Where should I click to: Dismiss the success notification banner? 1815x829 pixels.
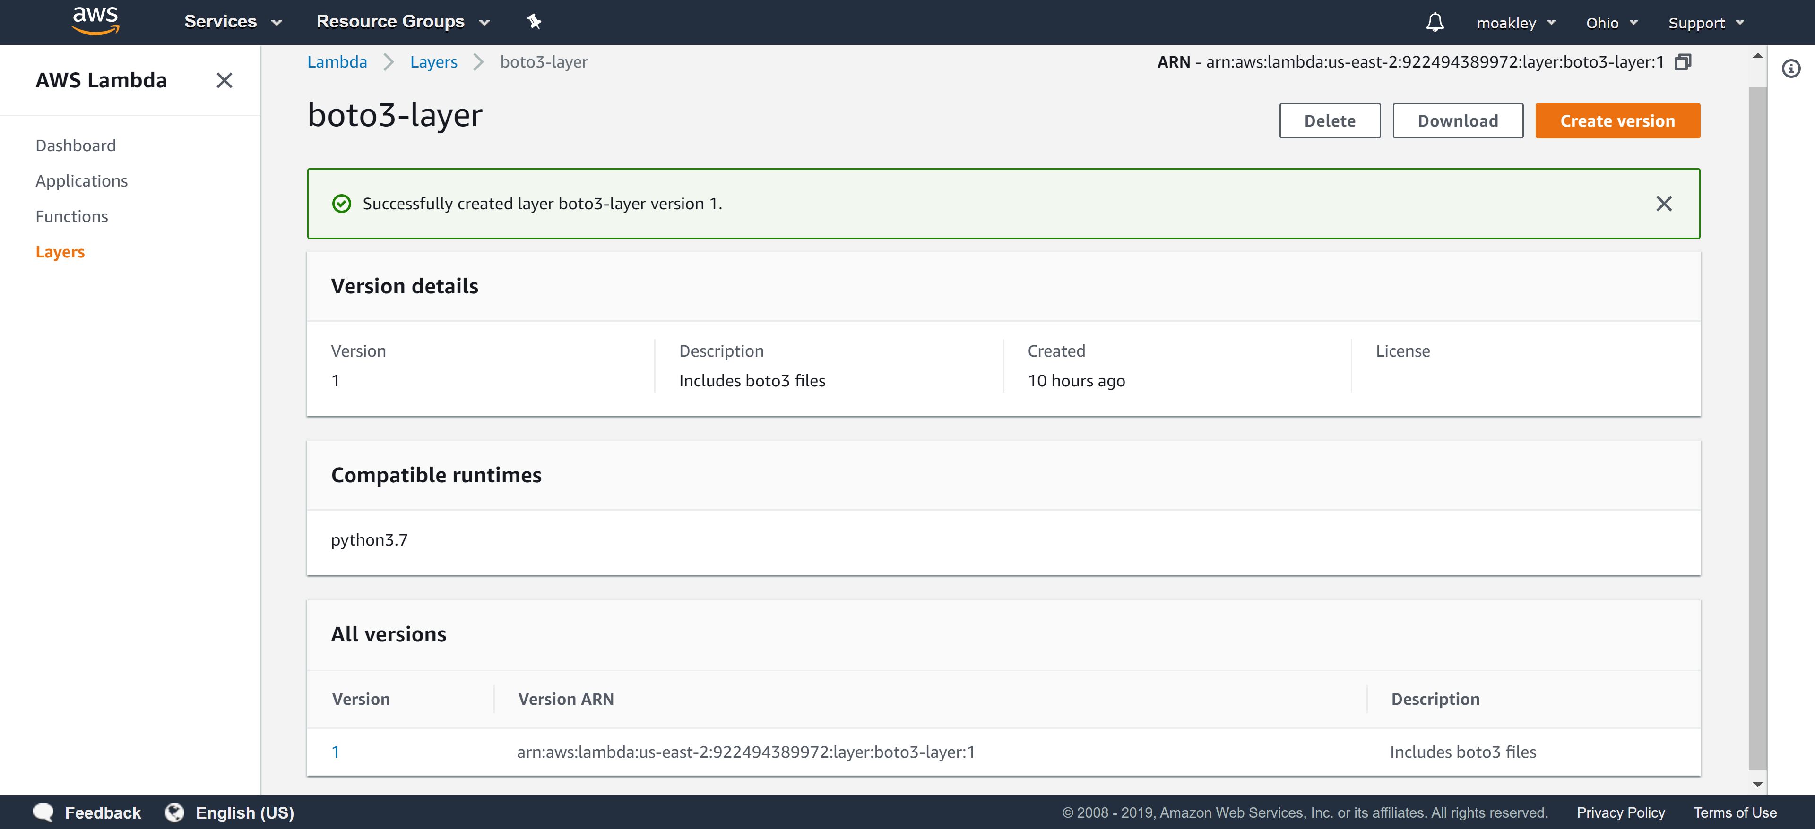(1664, 204)
